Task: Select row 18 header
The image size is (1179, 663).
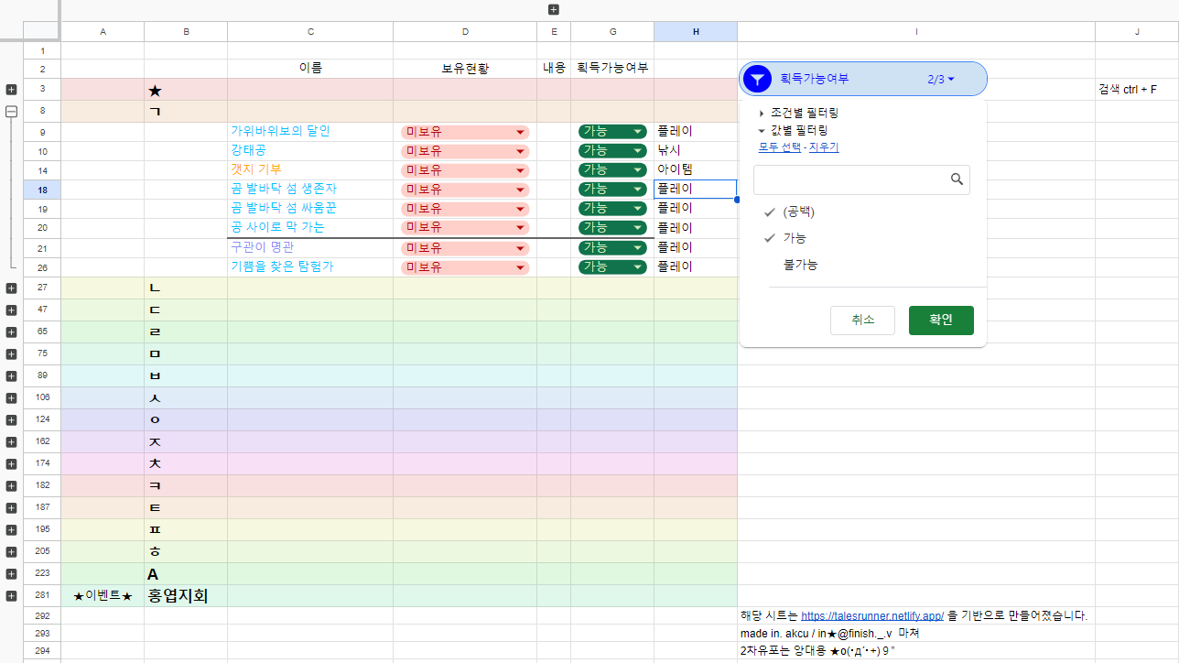Action: (42, 190)
